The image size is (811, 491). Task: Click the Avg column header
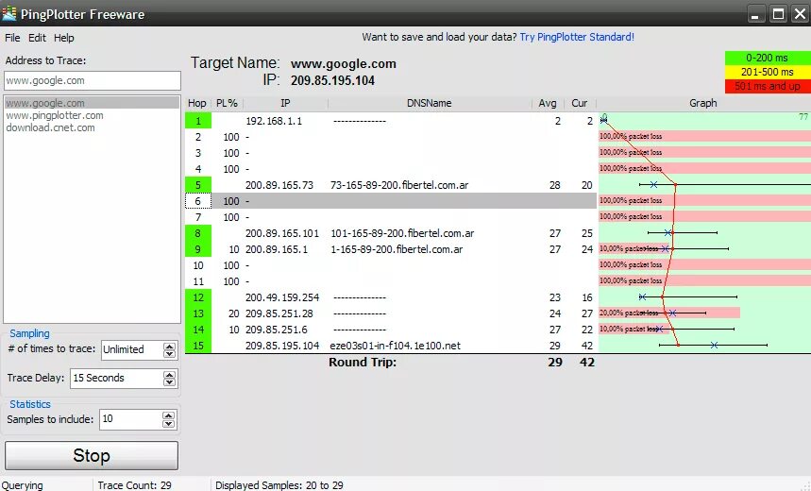coord(548,103)
